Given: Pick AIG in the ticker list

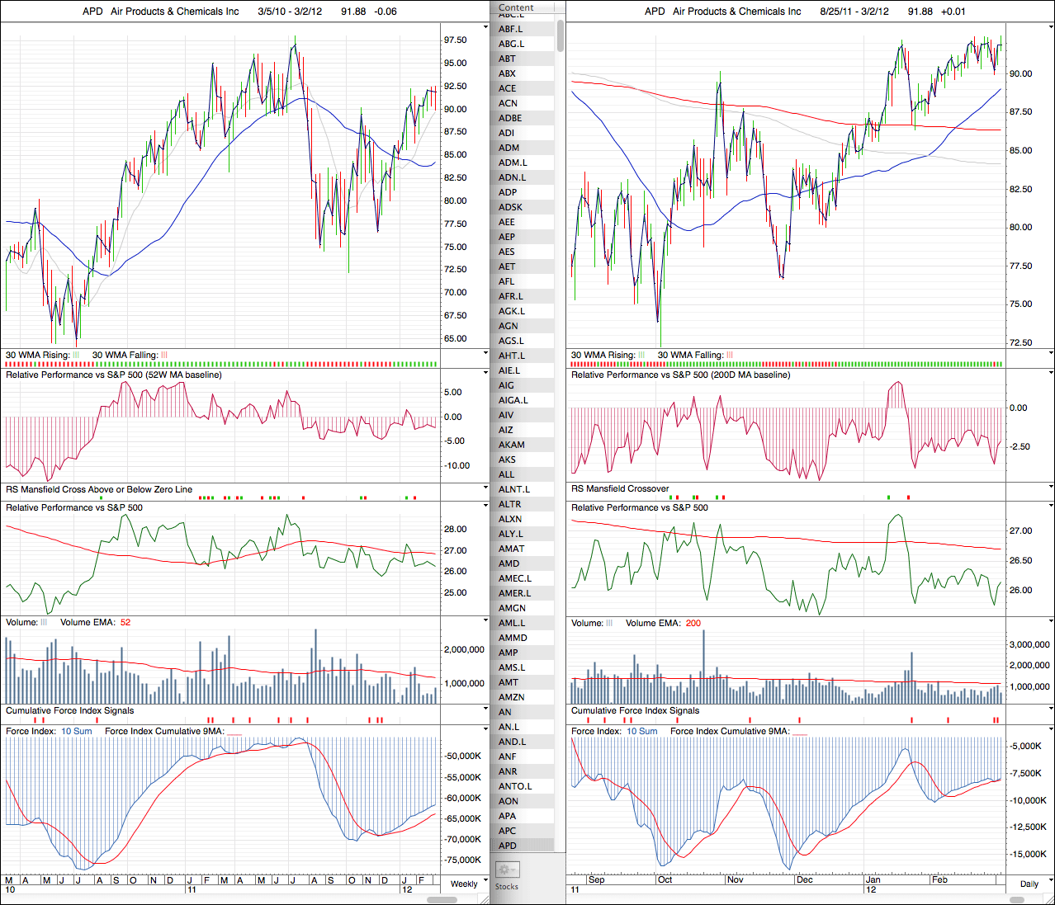Looking at the screenshot, I should [506, 385].
